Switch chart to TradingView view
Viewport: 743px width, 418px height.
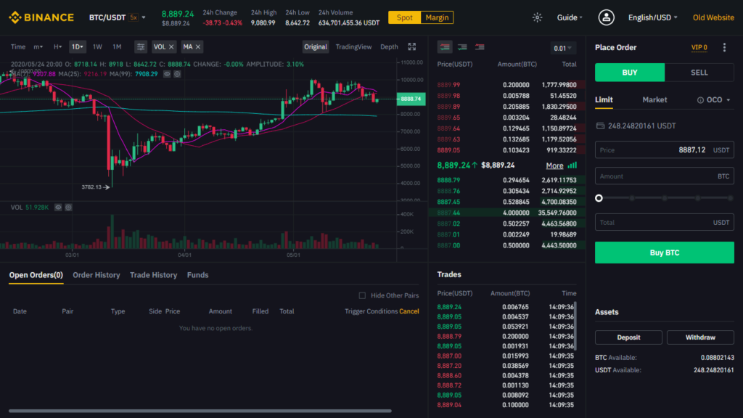click(x=353, y=46)
